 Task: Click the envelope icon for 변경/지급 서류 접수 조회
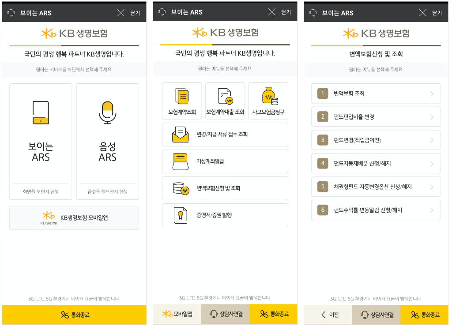coord(181,135)
